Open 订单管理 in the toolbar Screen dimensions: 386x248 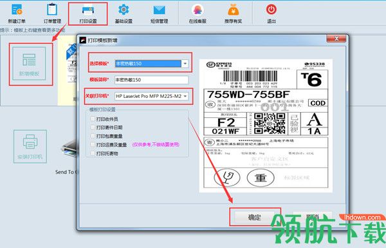pyautogui.click(x=52, y=14)
